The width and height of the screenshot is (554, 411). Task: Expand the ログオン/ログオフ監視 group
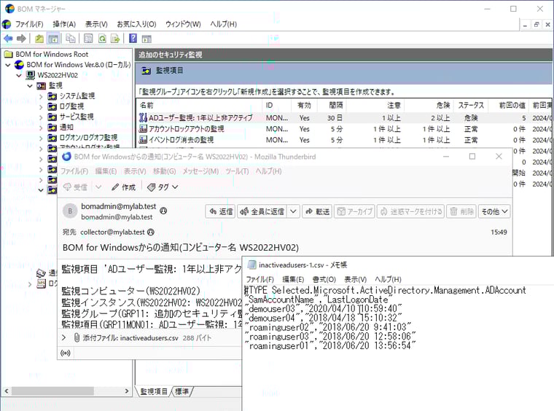tap(41, 138)
